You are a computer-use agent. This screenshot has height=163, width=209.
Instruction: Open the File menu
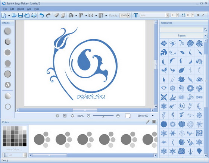5,9
